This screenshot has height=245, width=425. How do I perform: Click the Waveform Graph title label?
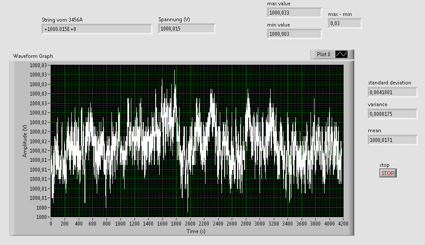point(33,56)
